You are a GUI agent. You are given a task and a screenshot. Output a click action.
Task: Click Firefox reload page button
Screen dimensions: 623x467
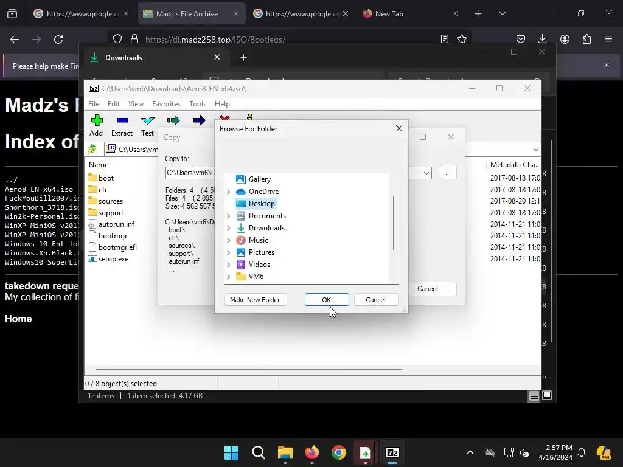[58, 40]
